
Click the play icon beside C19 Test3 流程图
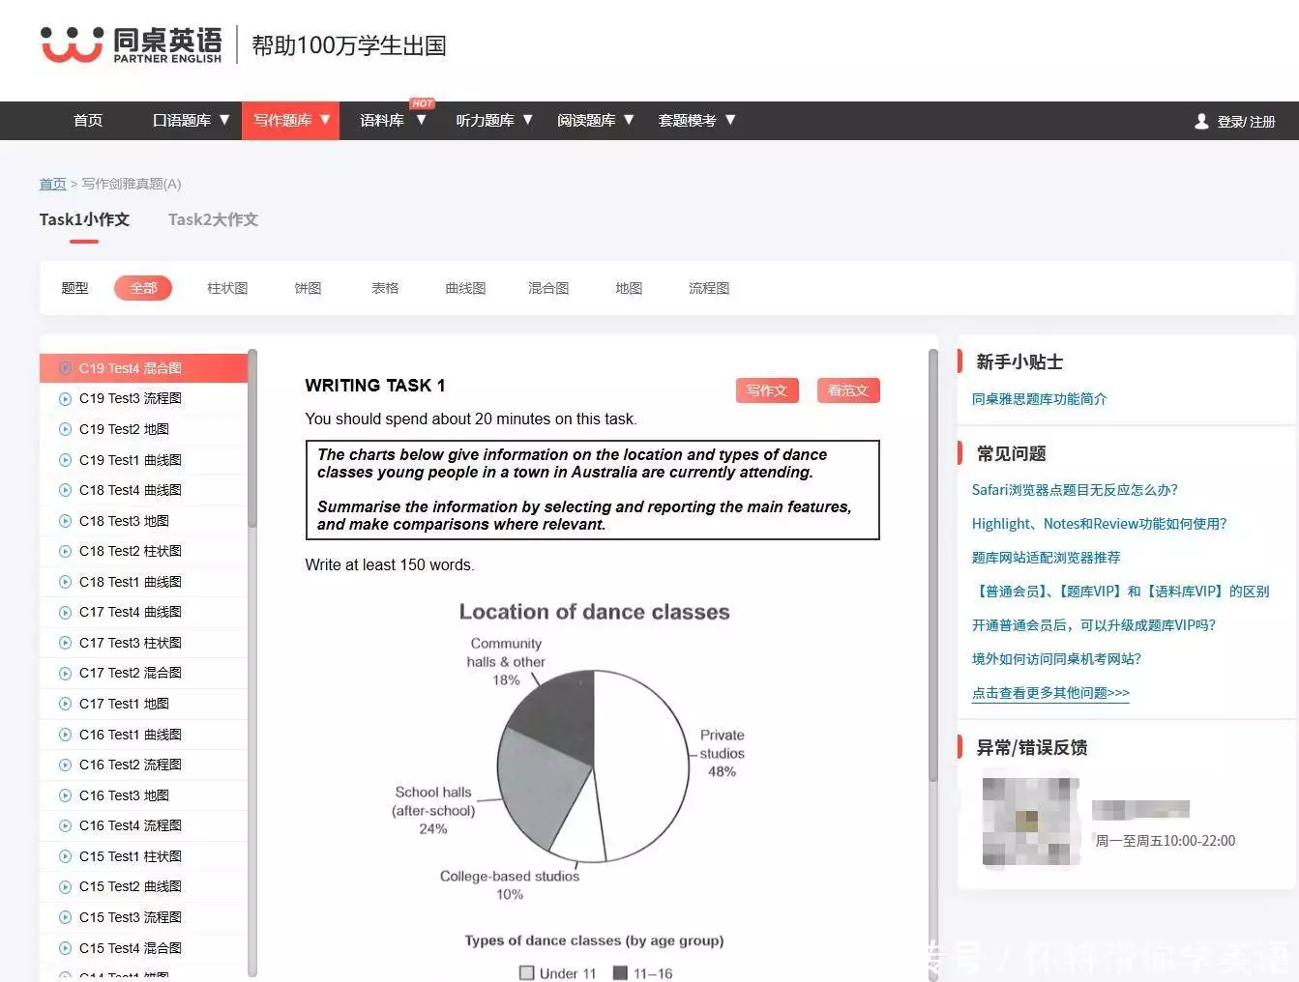pyautogui.click(x=64, y=398)
